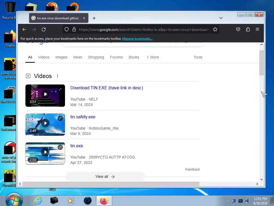Bookmark this page with the star icon

[x=215, y=30]
